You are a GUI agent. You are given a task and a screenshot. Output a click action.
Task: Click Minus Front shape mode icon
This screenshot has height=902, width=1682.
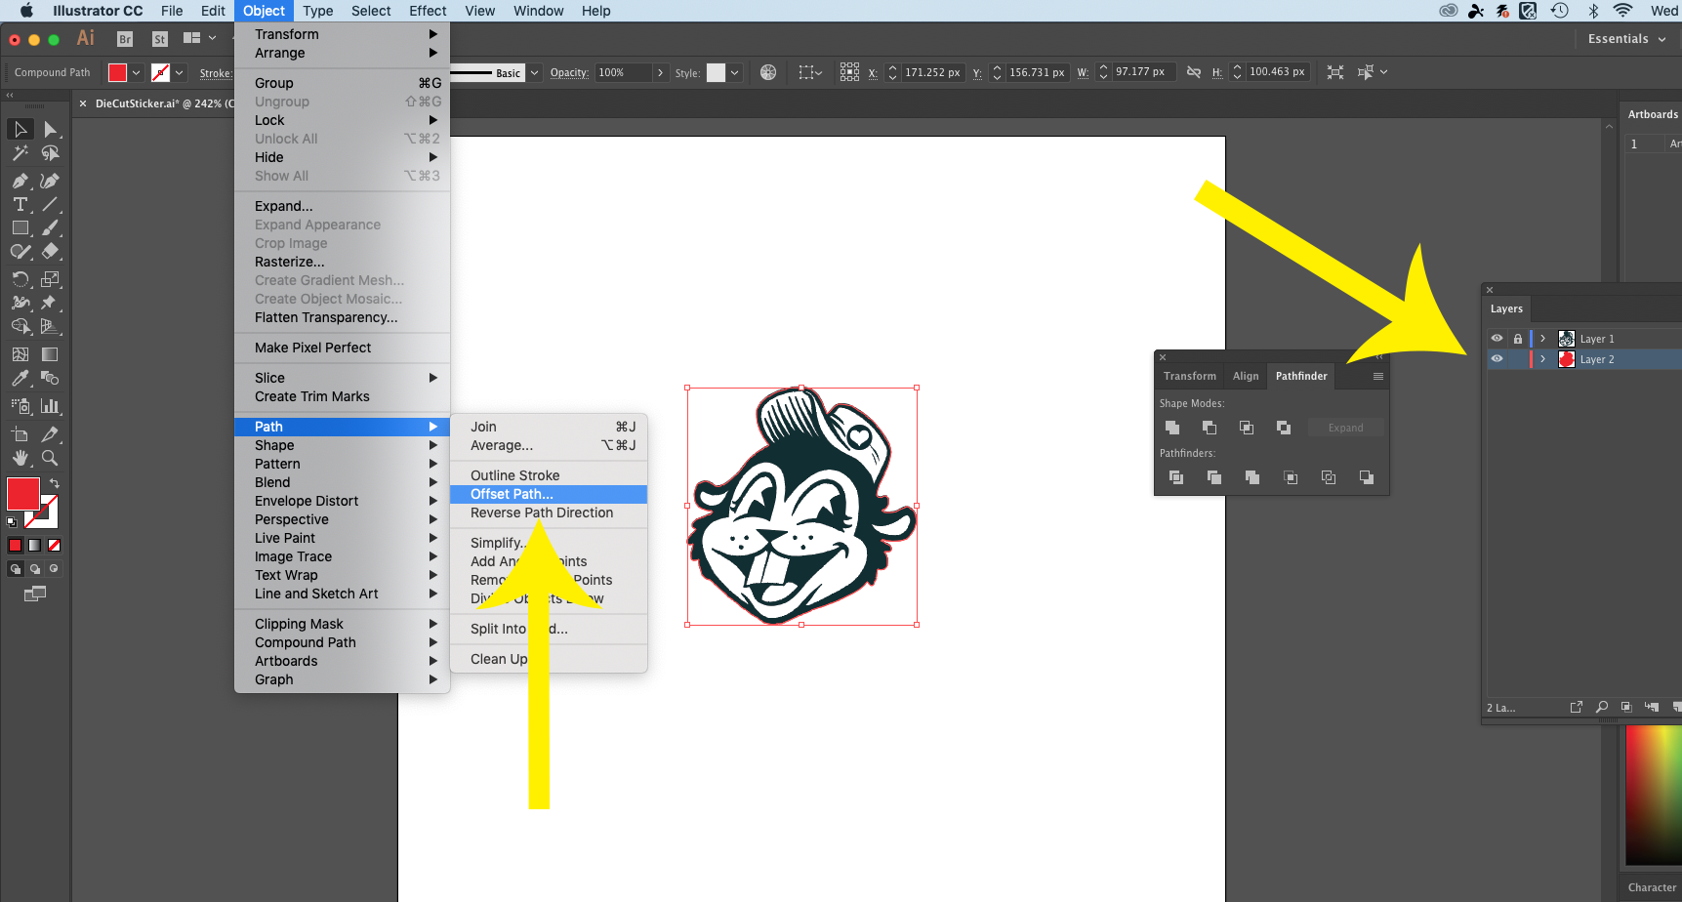(1210, 428)
